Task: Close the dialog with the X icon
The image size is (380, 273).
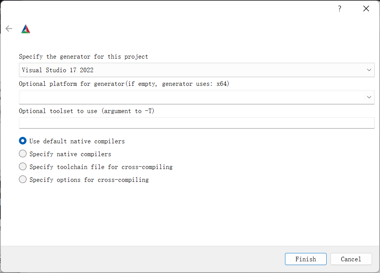Action: (366, 9)
